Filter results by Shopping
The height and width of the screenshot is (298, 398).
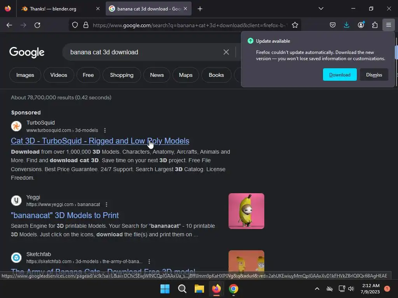pyautogui.click(x=122, y=75)
